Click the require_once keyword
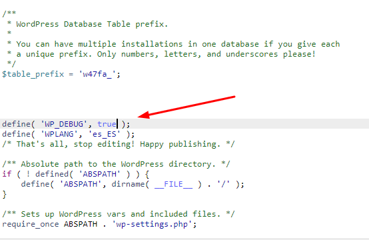The height and width of the screenshot is (252, 369). [31, 224]
